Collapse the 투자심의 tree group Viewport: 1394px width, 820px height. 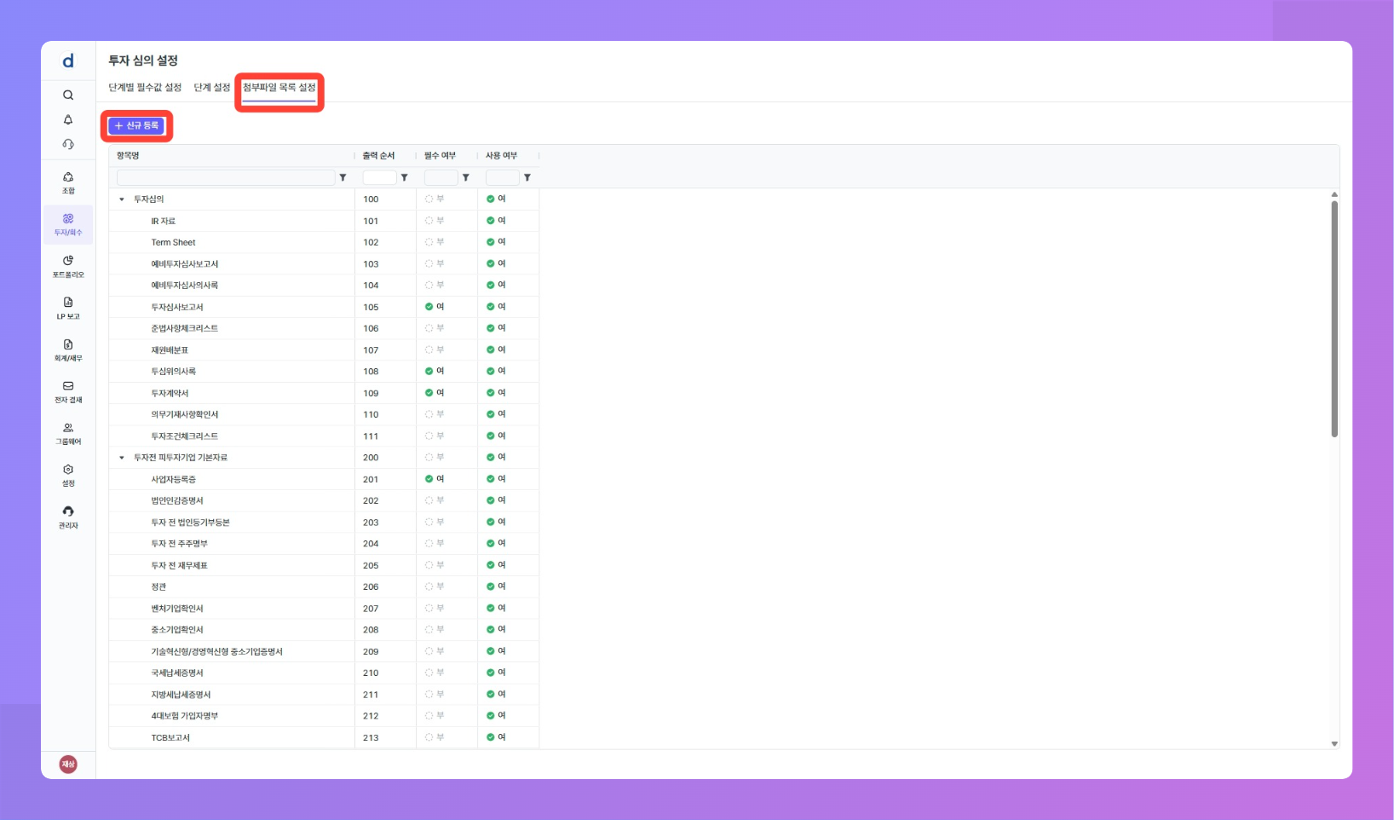[122, 199]
